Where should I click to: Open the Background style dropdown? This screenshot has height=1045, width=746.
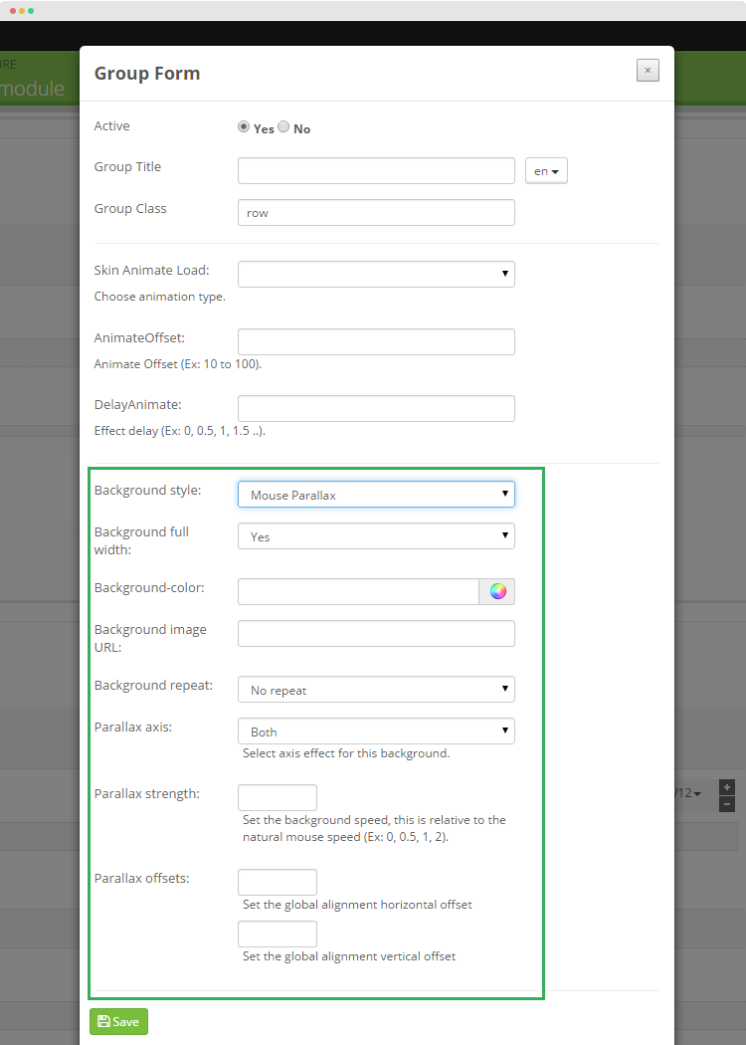point(376,494)
